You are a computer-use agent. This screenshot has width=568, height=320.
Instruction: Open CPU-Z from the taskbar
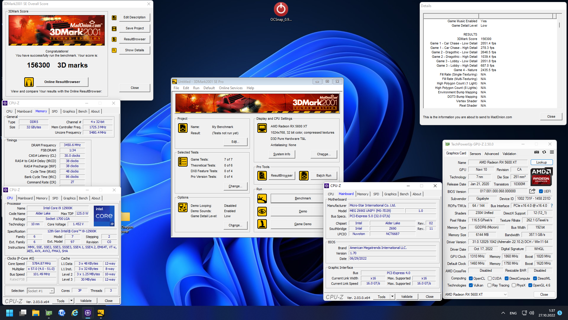88,313
